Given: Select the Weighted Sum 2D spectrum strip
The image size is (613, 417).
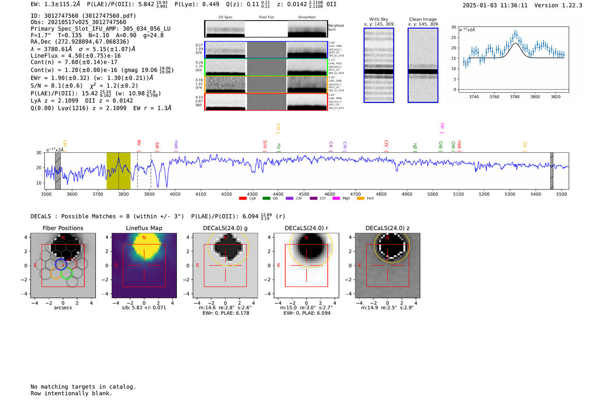Looking at the screenshot, I should tap(266, 29).
